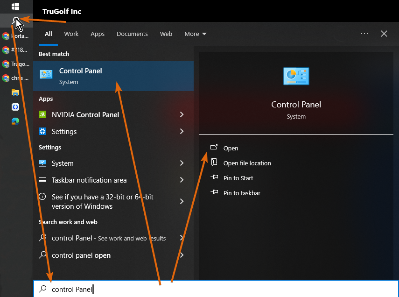Click the 'Taskbar notification area' result text
The width and height of the screenshot is (399, 297).
pyautogui.click(x=89, y=180)
